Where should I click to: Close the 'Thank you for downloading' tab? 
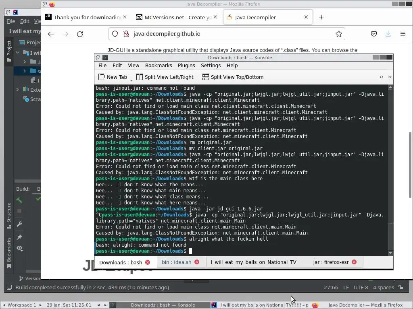[x=125, y=17]
